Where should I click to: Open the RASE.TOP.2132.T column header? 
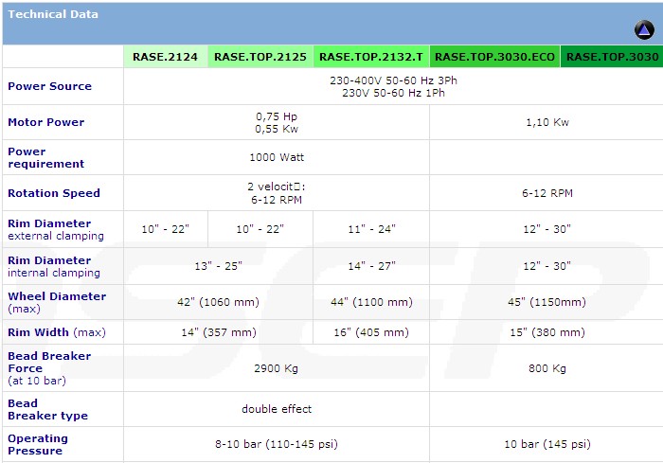pyautogui.click(x=370, y=57)
